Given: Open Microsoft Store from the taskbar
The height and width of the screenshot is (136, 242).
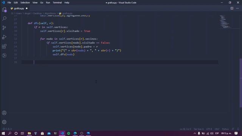Looking at the screenshot, I should tap(42, 133).
